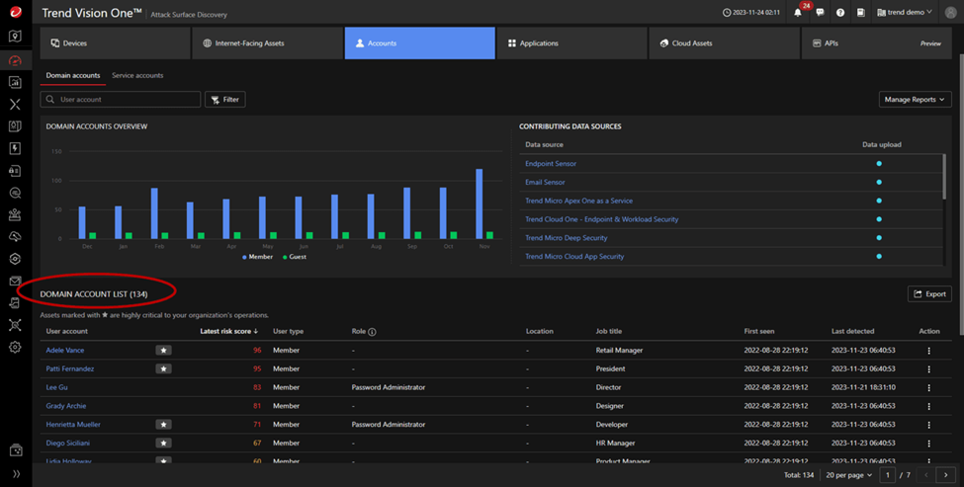This screenshot has height=487, width=964.
Task: Open the action menu for Grady Archie
Action: 929,406
